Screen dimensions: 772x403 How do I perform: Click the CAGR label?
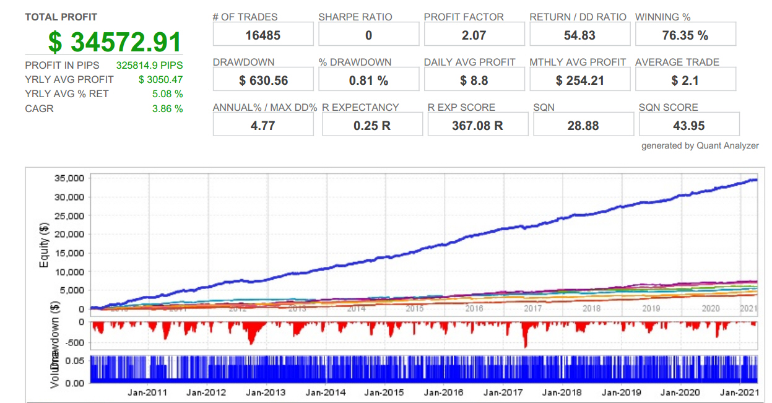(x=39, y=109)
